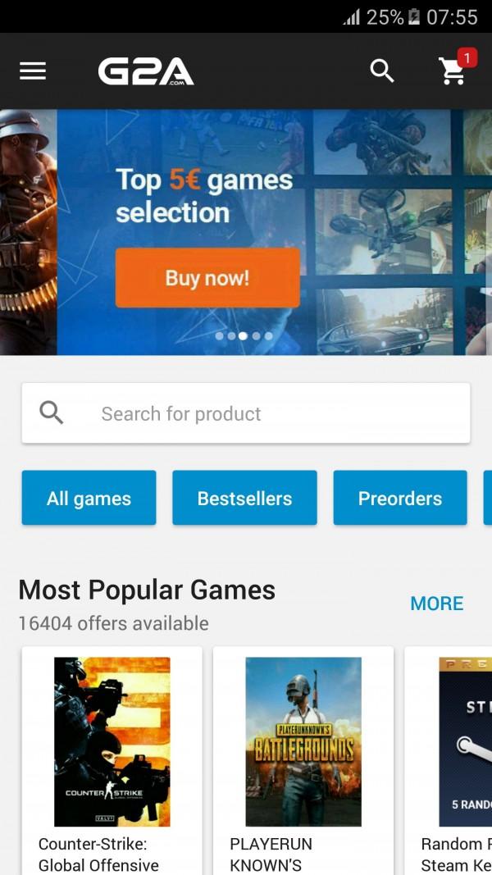The image size is (492, 875).
Task: Open the shopping cart with one item
Action: tap(453, 71)
